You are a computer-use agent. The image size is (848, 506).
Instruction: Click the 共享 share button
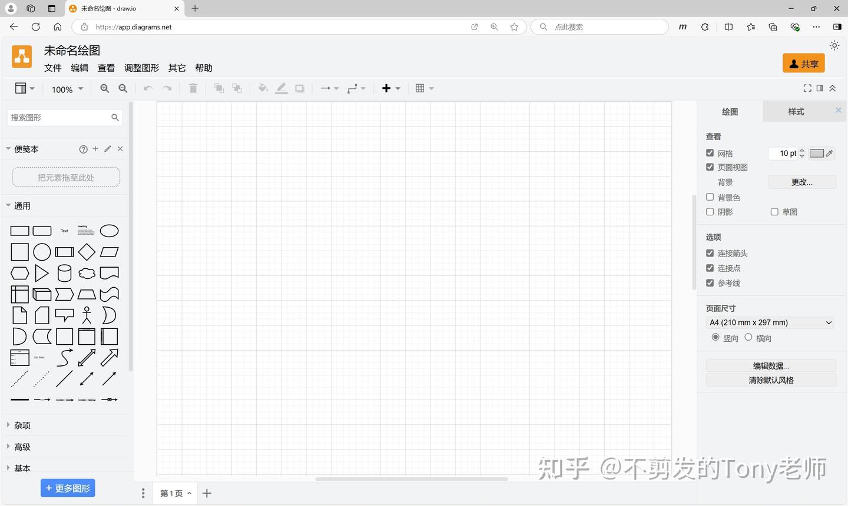pyautogui.click(x=803, y=63)
